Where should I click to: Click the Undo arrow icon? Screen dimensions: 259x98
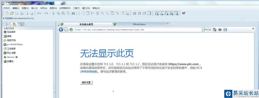pos(39,13)
